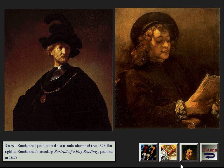The width and height of the screenshot is (224, 168).
Task: Click the metal gorget on the old man's collar
Action: [57, 73]
